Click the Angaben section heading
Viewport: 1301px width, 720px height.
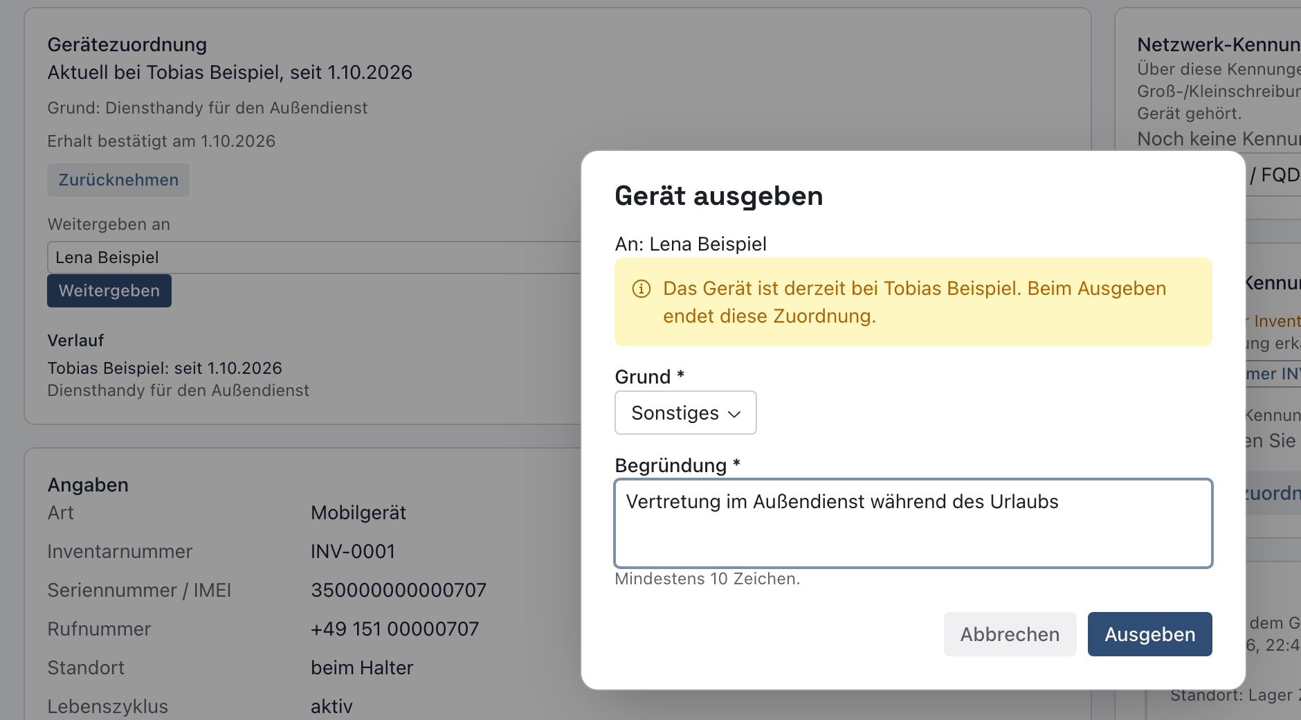tap(88, 485)
